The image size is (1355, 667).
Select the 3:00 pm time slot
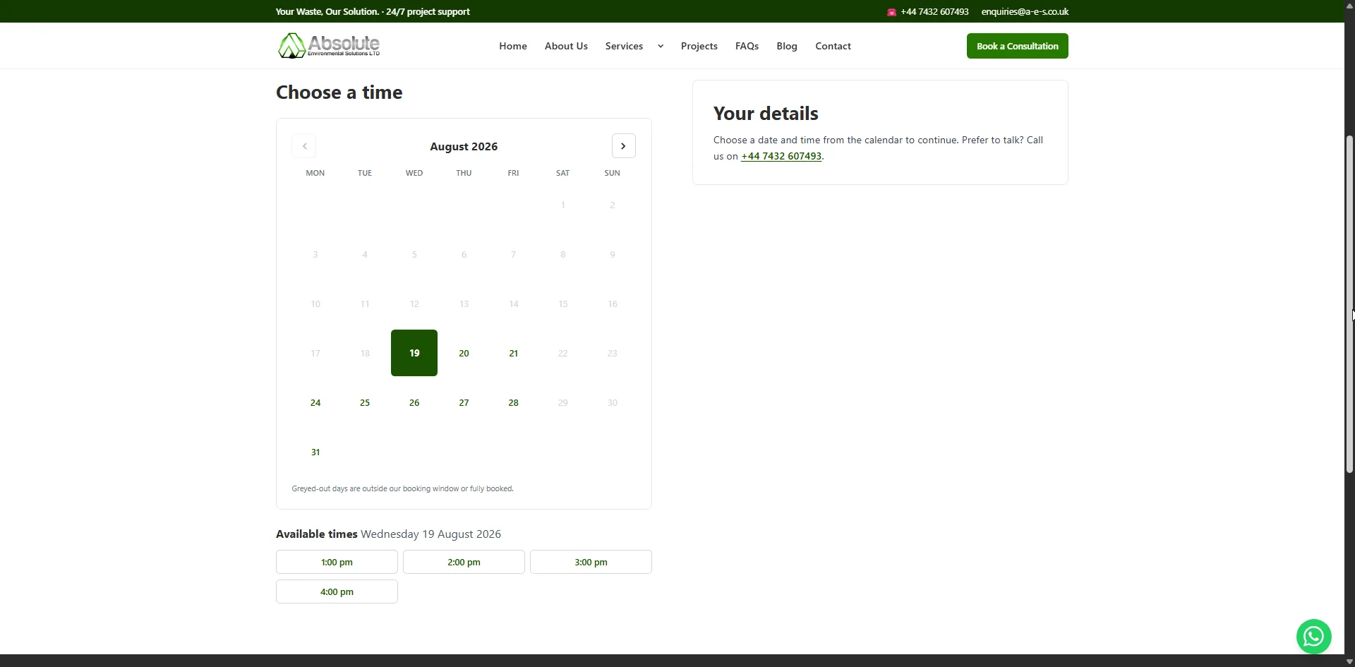click(591, 562)
